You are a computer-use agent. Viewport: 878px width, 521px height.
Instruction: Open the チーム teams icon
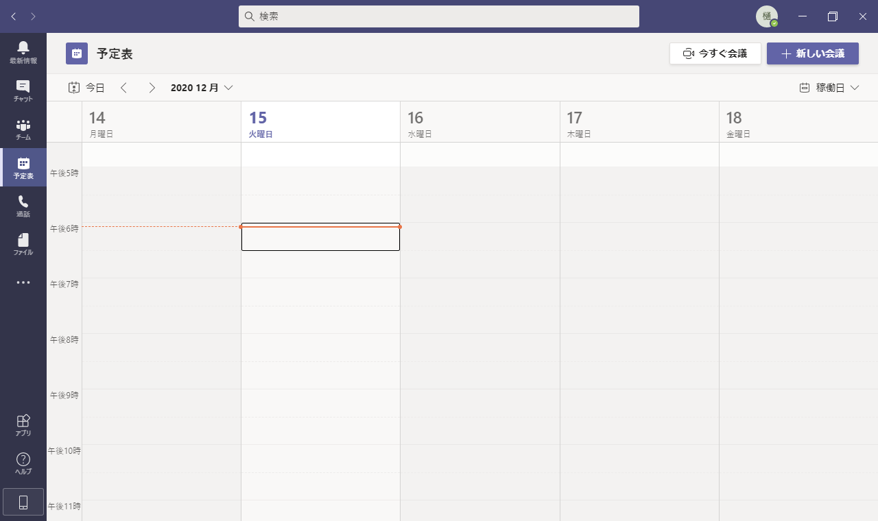tap(23, 129)
